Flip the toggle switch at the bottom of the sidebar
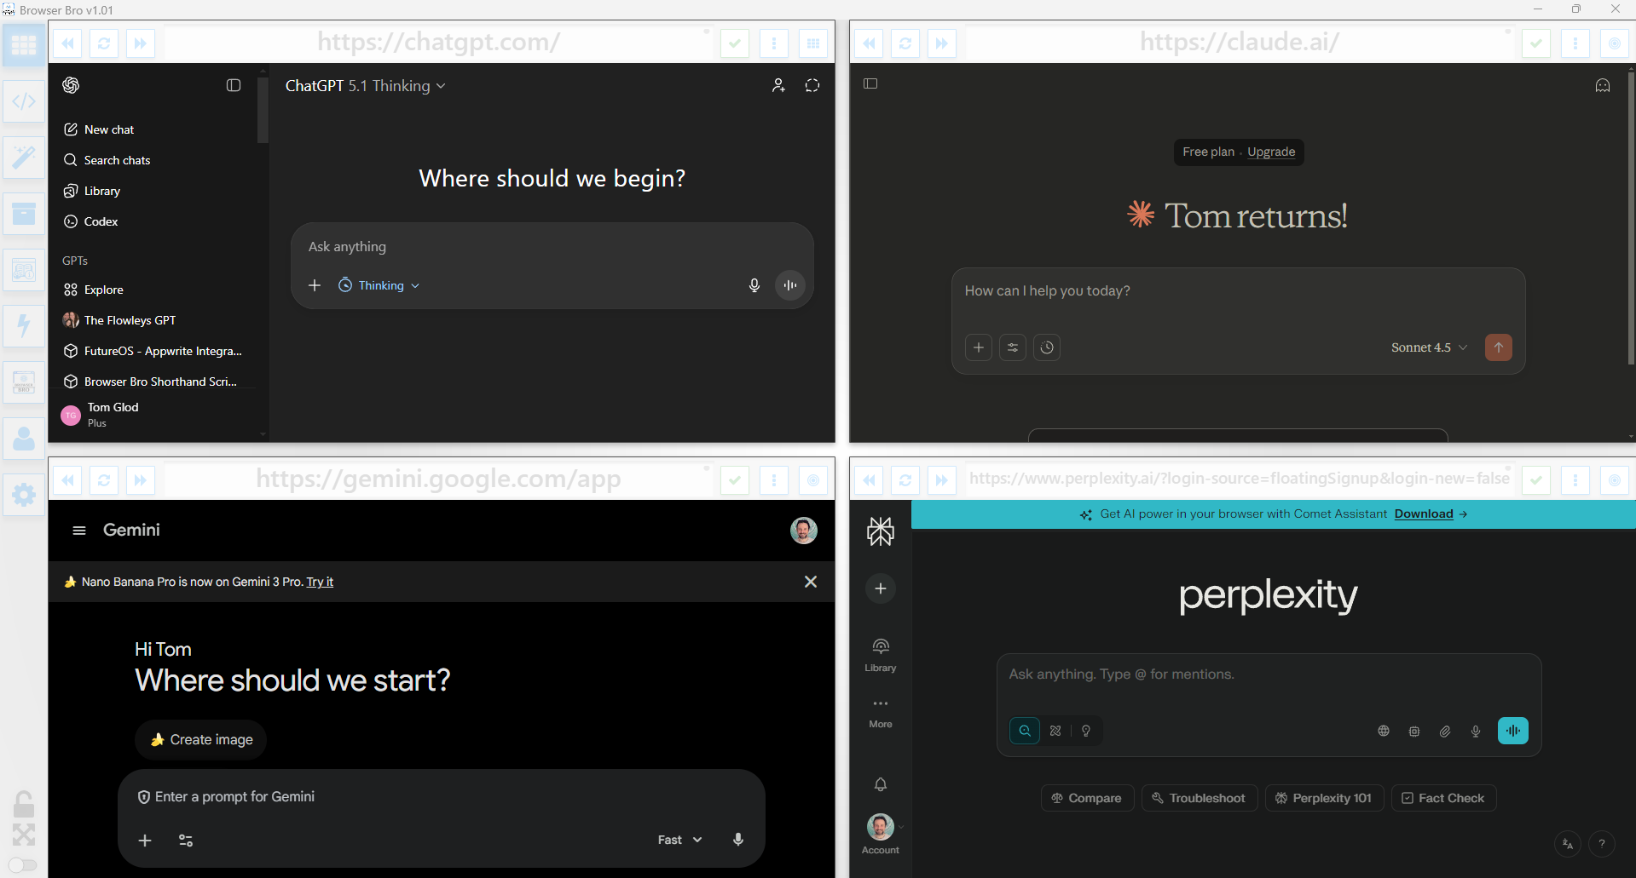The image size is (1636, 878). tap(23, 866)
